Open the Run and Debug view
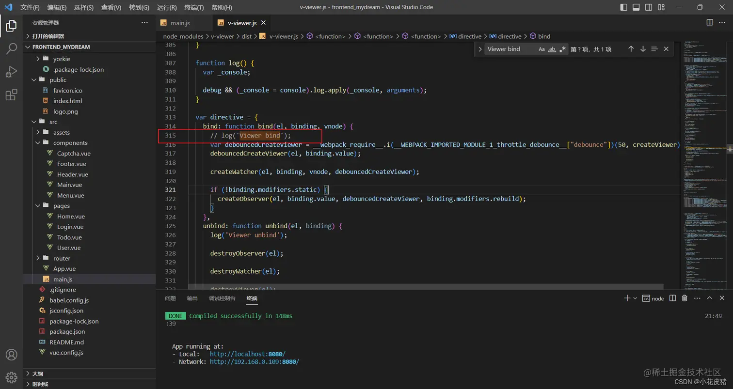The width and height of the screenshot is (733, 389). (x=11, y=72)
